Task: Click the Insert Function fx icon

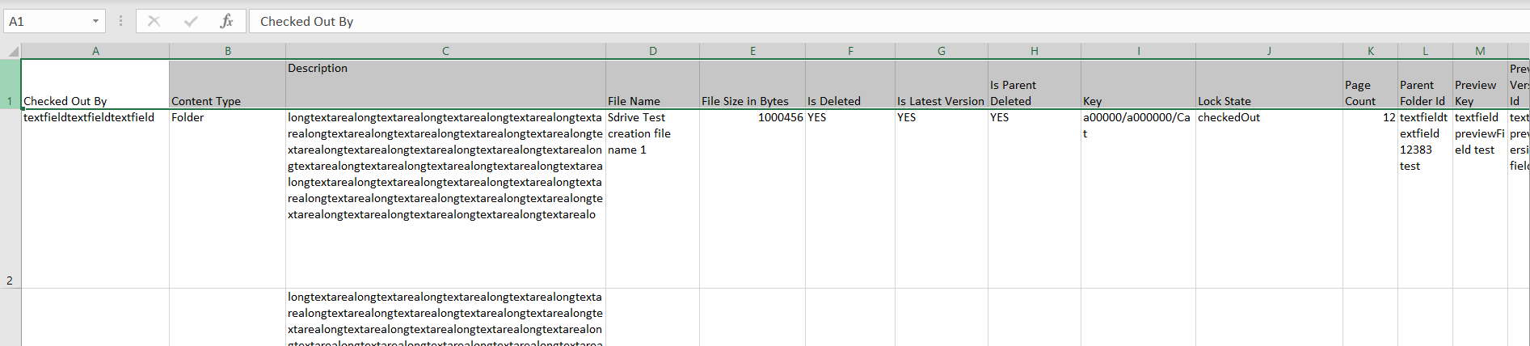Action: (226, 21)
